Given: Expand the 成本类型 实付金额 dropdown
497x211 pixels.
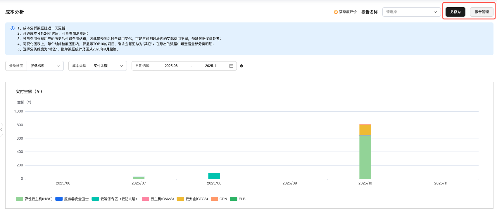Looking at the screenshot, I should coord(108,66).
